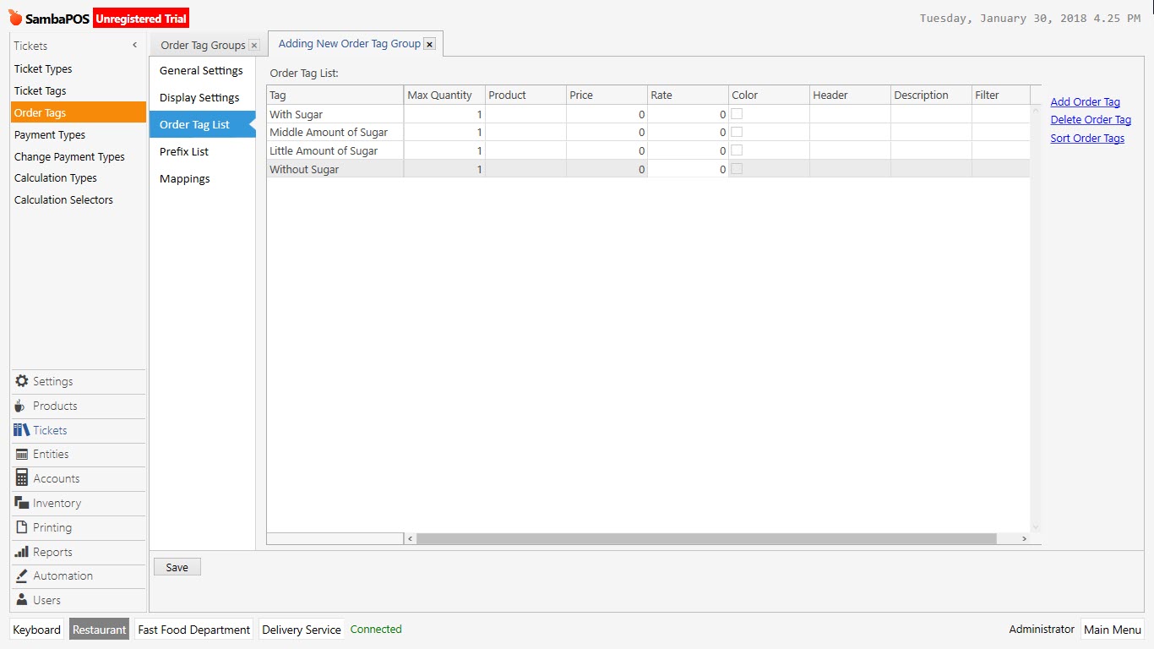1154x649 pixels.
Task: Click the horizontal scrollbar right arrow
Action: point(1023,537)
